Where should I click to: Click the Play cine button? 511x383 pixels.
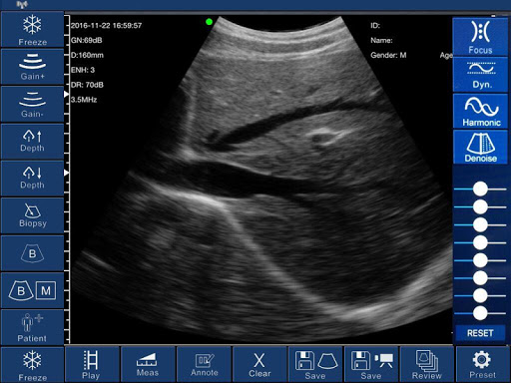(x=92, y=364)
